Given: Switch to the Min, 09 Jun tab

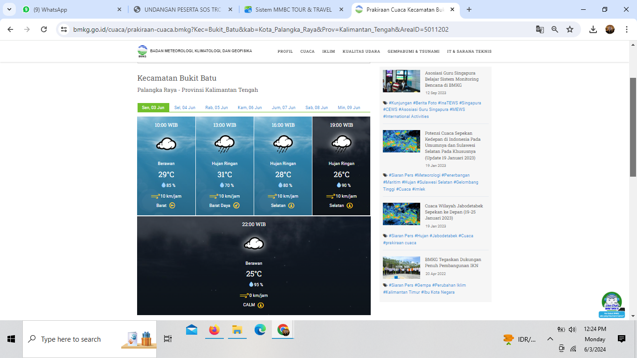Looking at the screenshot, I should point(349,108).
